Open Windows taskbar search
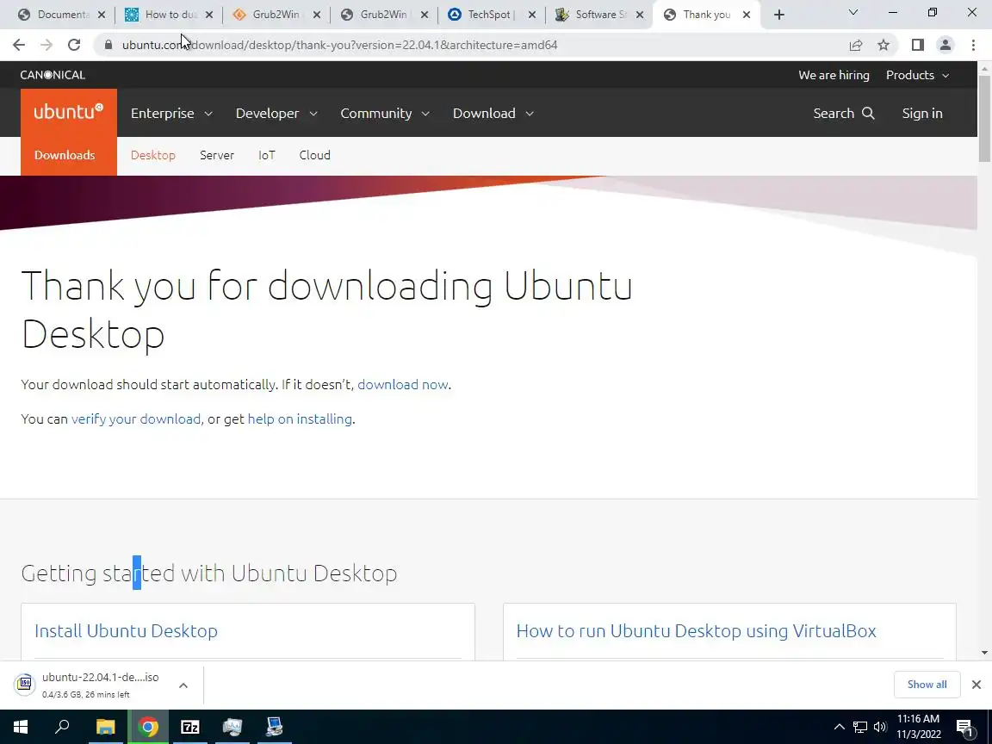This screenshot has height=744, width=992. [62, 727]
